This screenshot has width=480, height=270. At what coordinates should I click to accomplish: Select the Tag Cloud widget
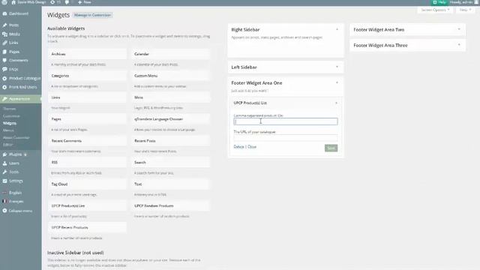[x=87, y=184]
